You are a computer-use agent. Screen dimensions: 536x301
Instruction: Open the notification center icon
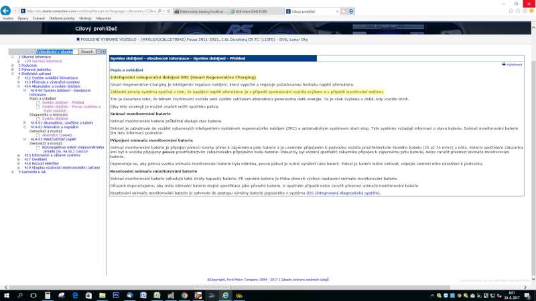click(x=529, y=294)
